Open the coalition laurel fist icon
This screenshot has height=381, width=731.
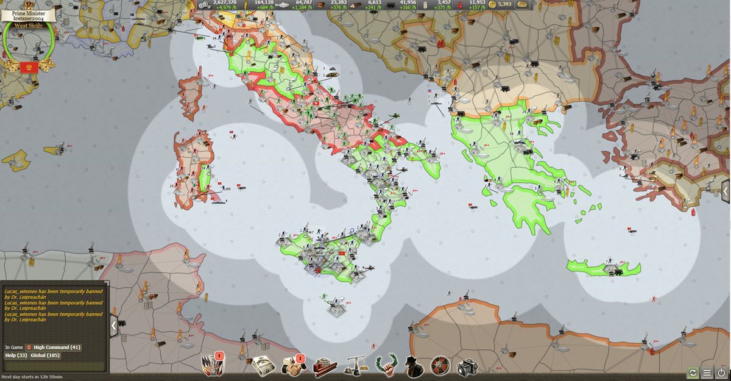[387, 366]
